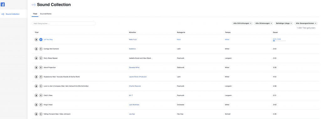Download the Diyabarana track
Screen dimensions: 321x119
(36, 77)
